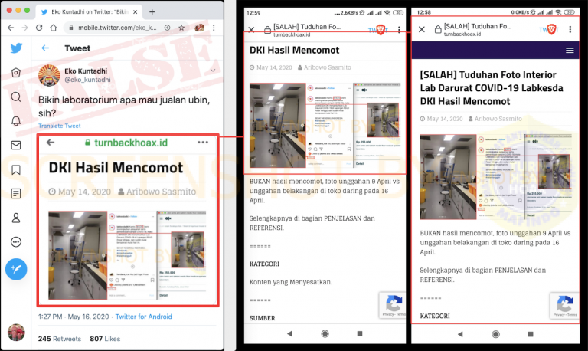
Task: Click [SALAH] Tuduhan Foto Interior headline
Action: pyautogui.click(x=492, y=88)
